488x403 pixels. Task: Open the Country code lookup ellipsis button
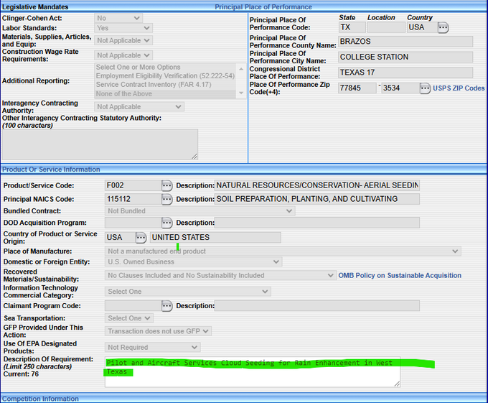443,27
